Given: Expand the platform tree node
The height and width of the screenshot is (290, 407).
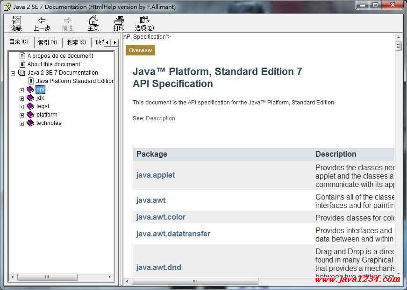Looking at the screenshot, I should pos(21,115).
